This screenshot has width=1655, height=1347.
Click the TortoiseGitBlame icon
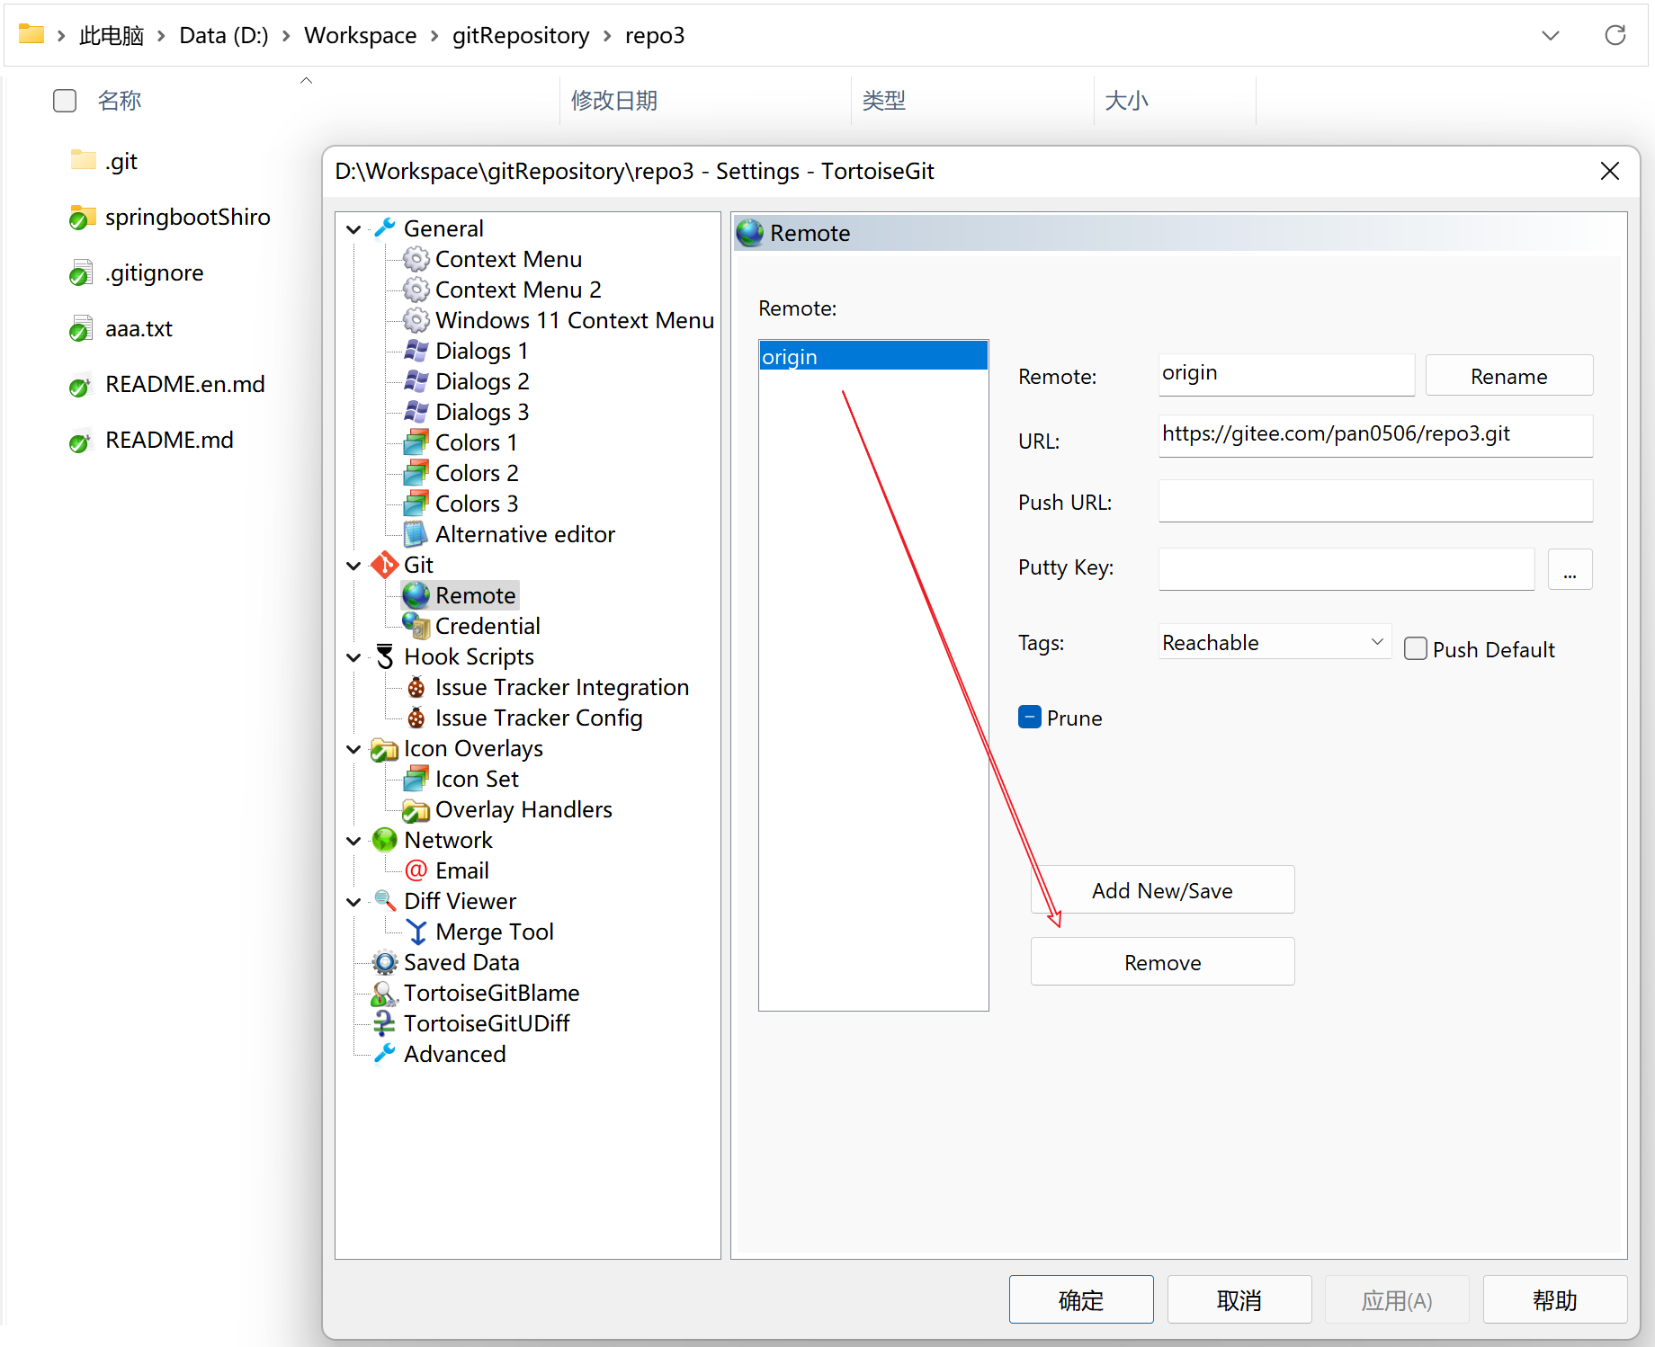[385, 993]
